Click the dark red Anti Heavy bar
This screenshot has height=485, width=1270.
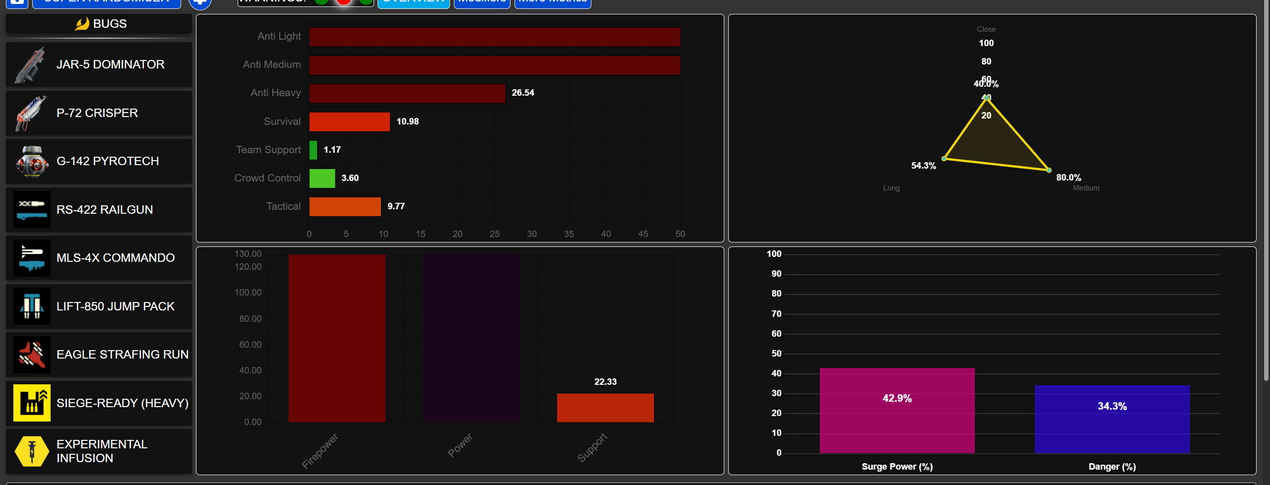point(407,93)
